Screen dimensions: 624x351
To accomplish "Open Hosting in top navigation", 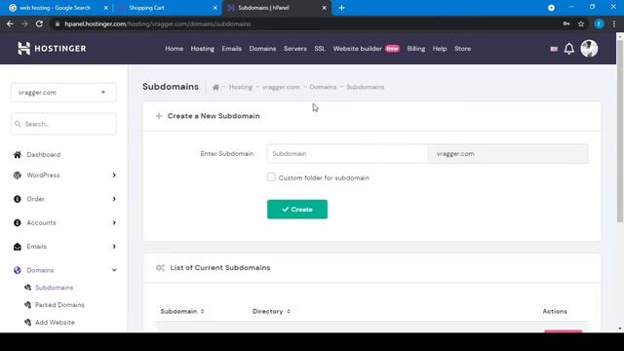I will 202,49.
